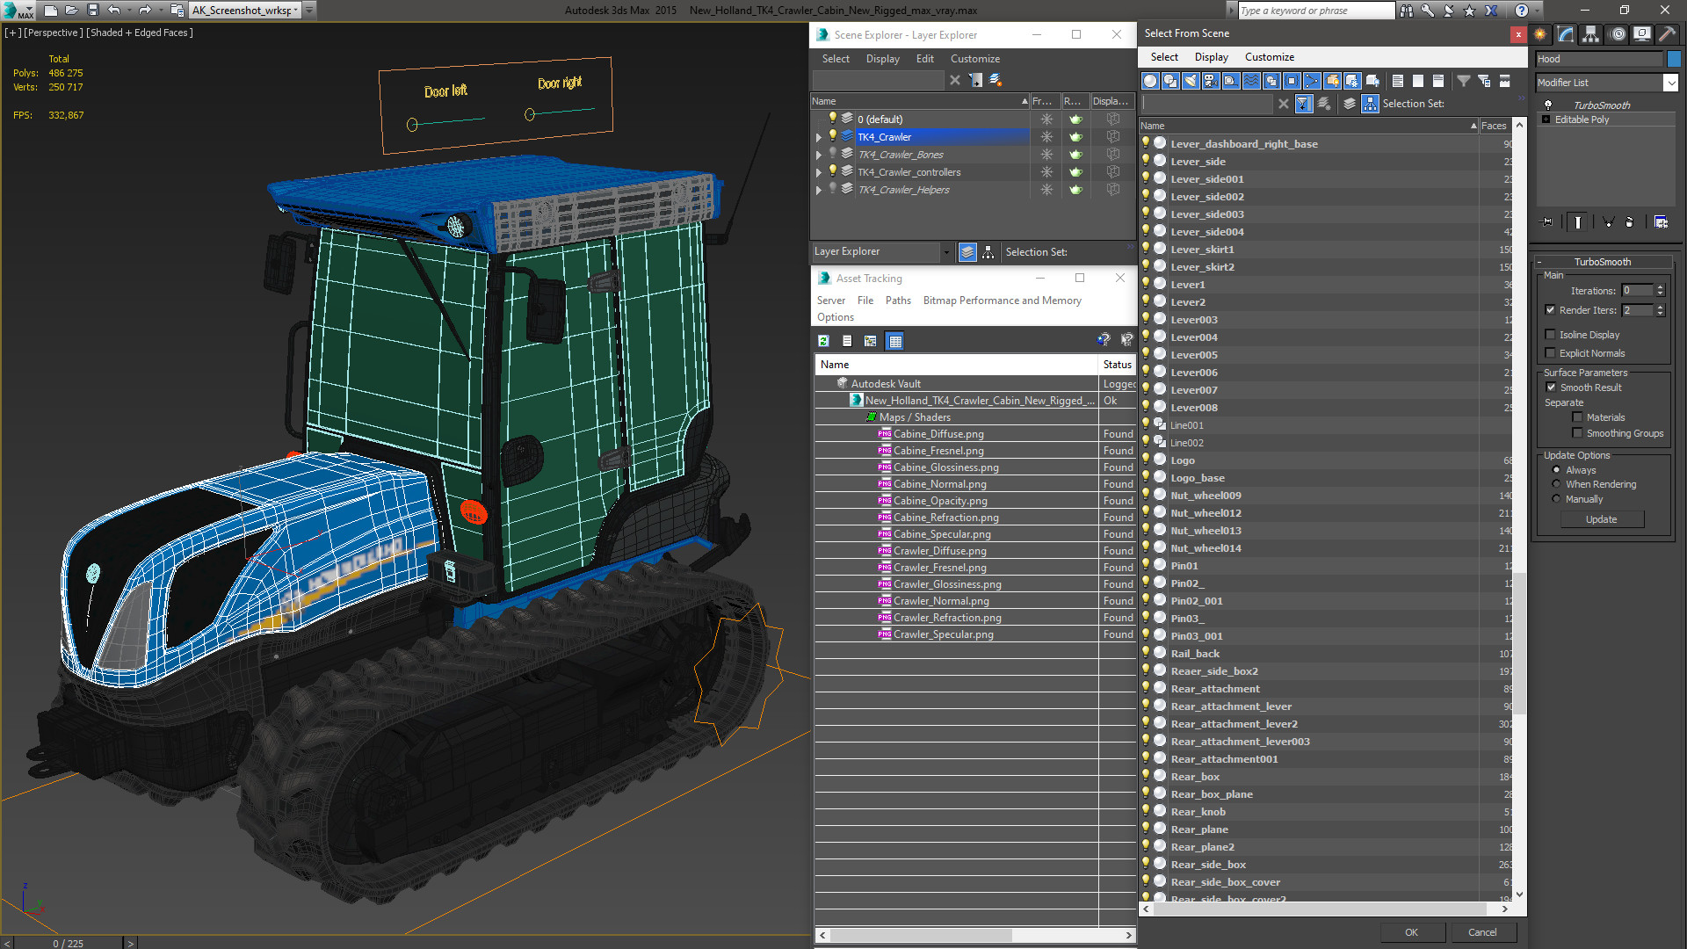
Task: Open the Utilities command panel tab
Action: pyautogui.click(x=1667, y=34)
